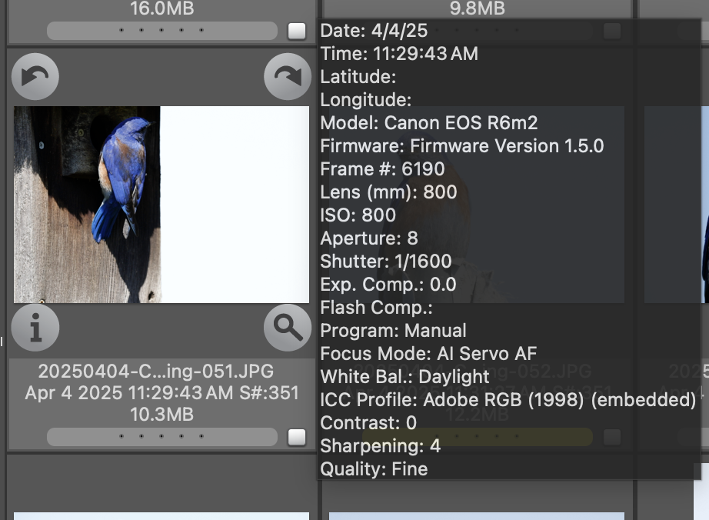709x520 pixels.
Task: Click the ISO: 800 line
Action: [358, 215]
